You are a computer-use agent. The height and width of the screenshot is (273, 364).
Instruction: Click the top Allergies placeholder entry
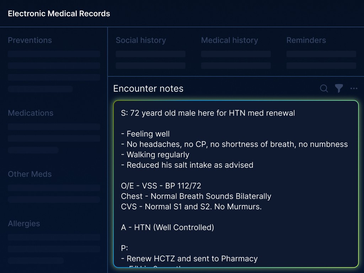(x=54, y=237)
